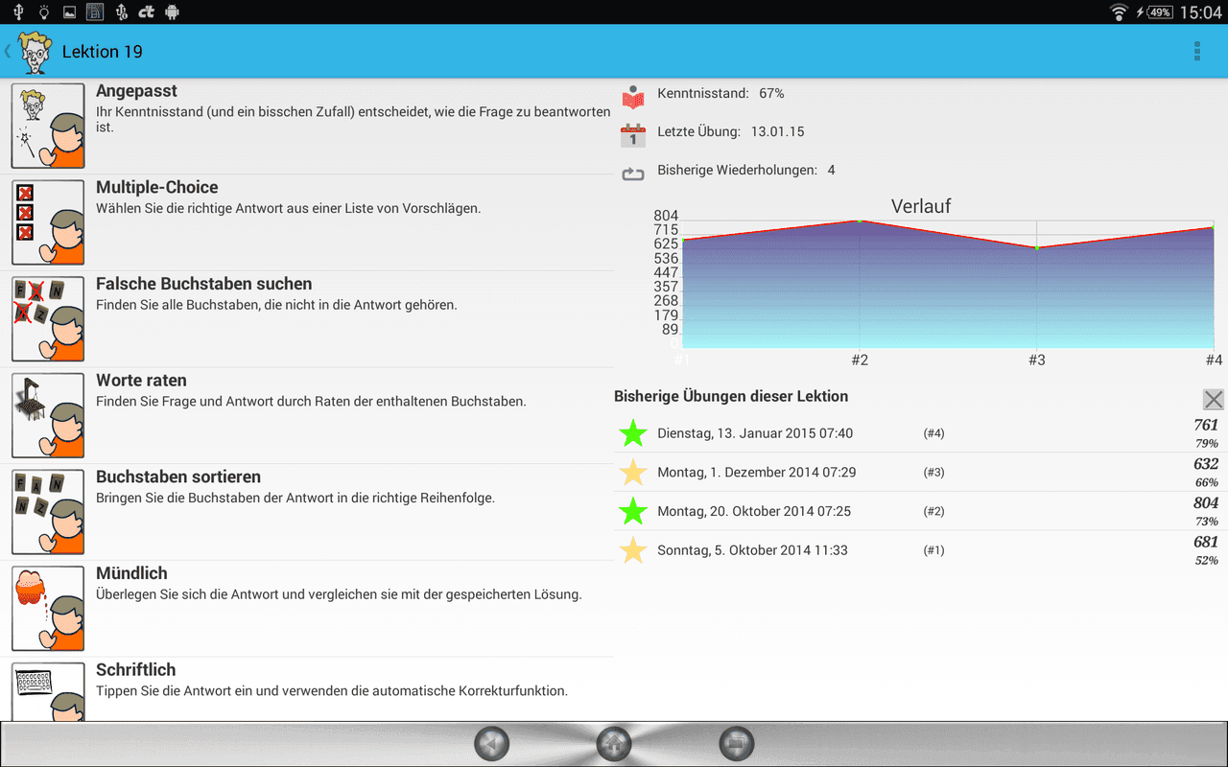This screenshot has width=1228, height=767.
Task: Tap the Android debug notification icon
Action: (173, 12)
